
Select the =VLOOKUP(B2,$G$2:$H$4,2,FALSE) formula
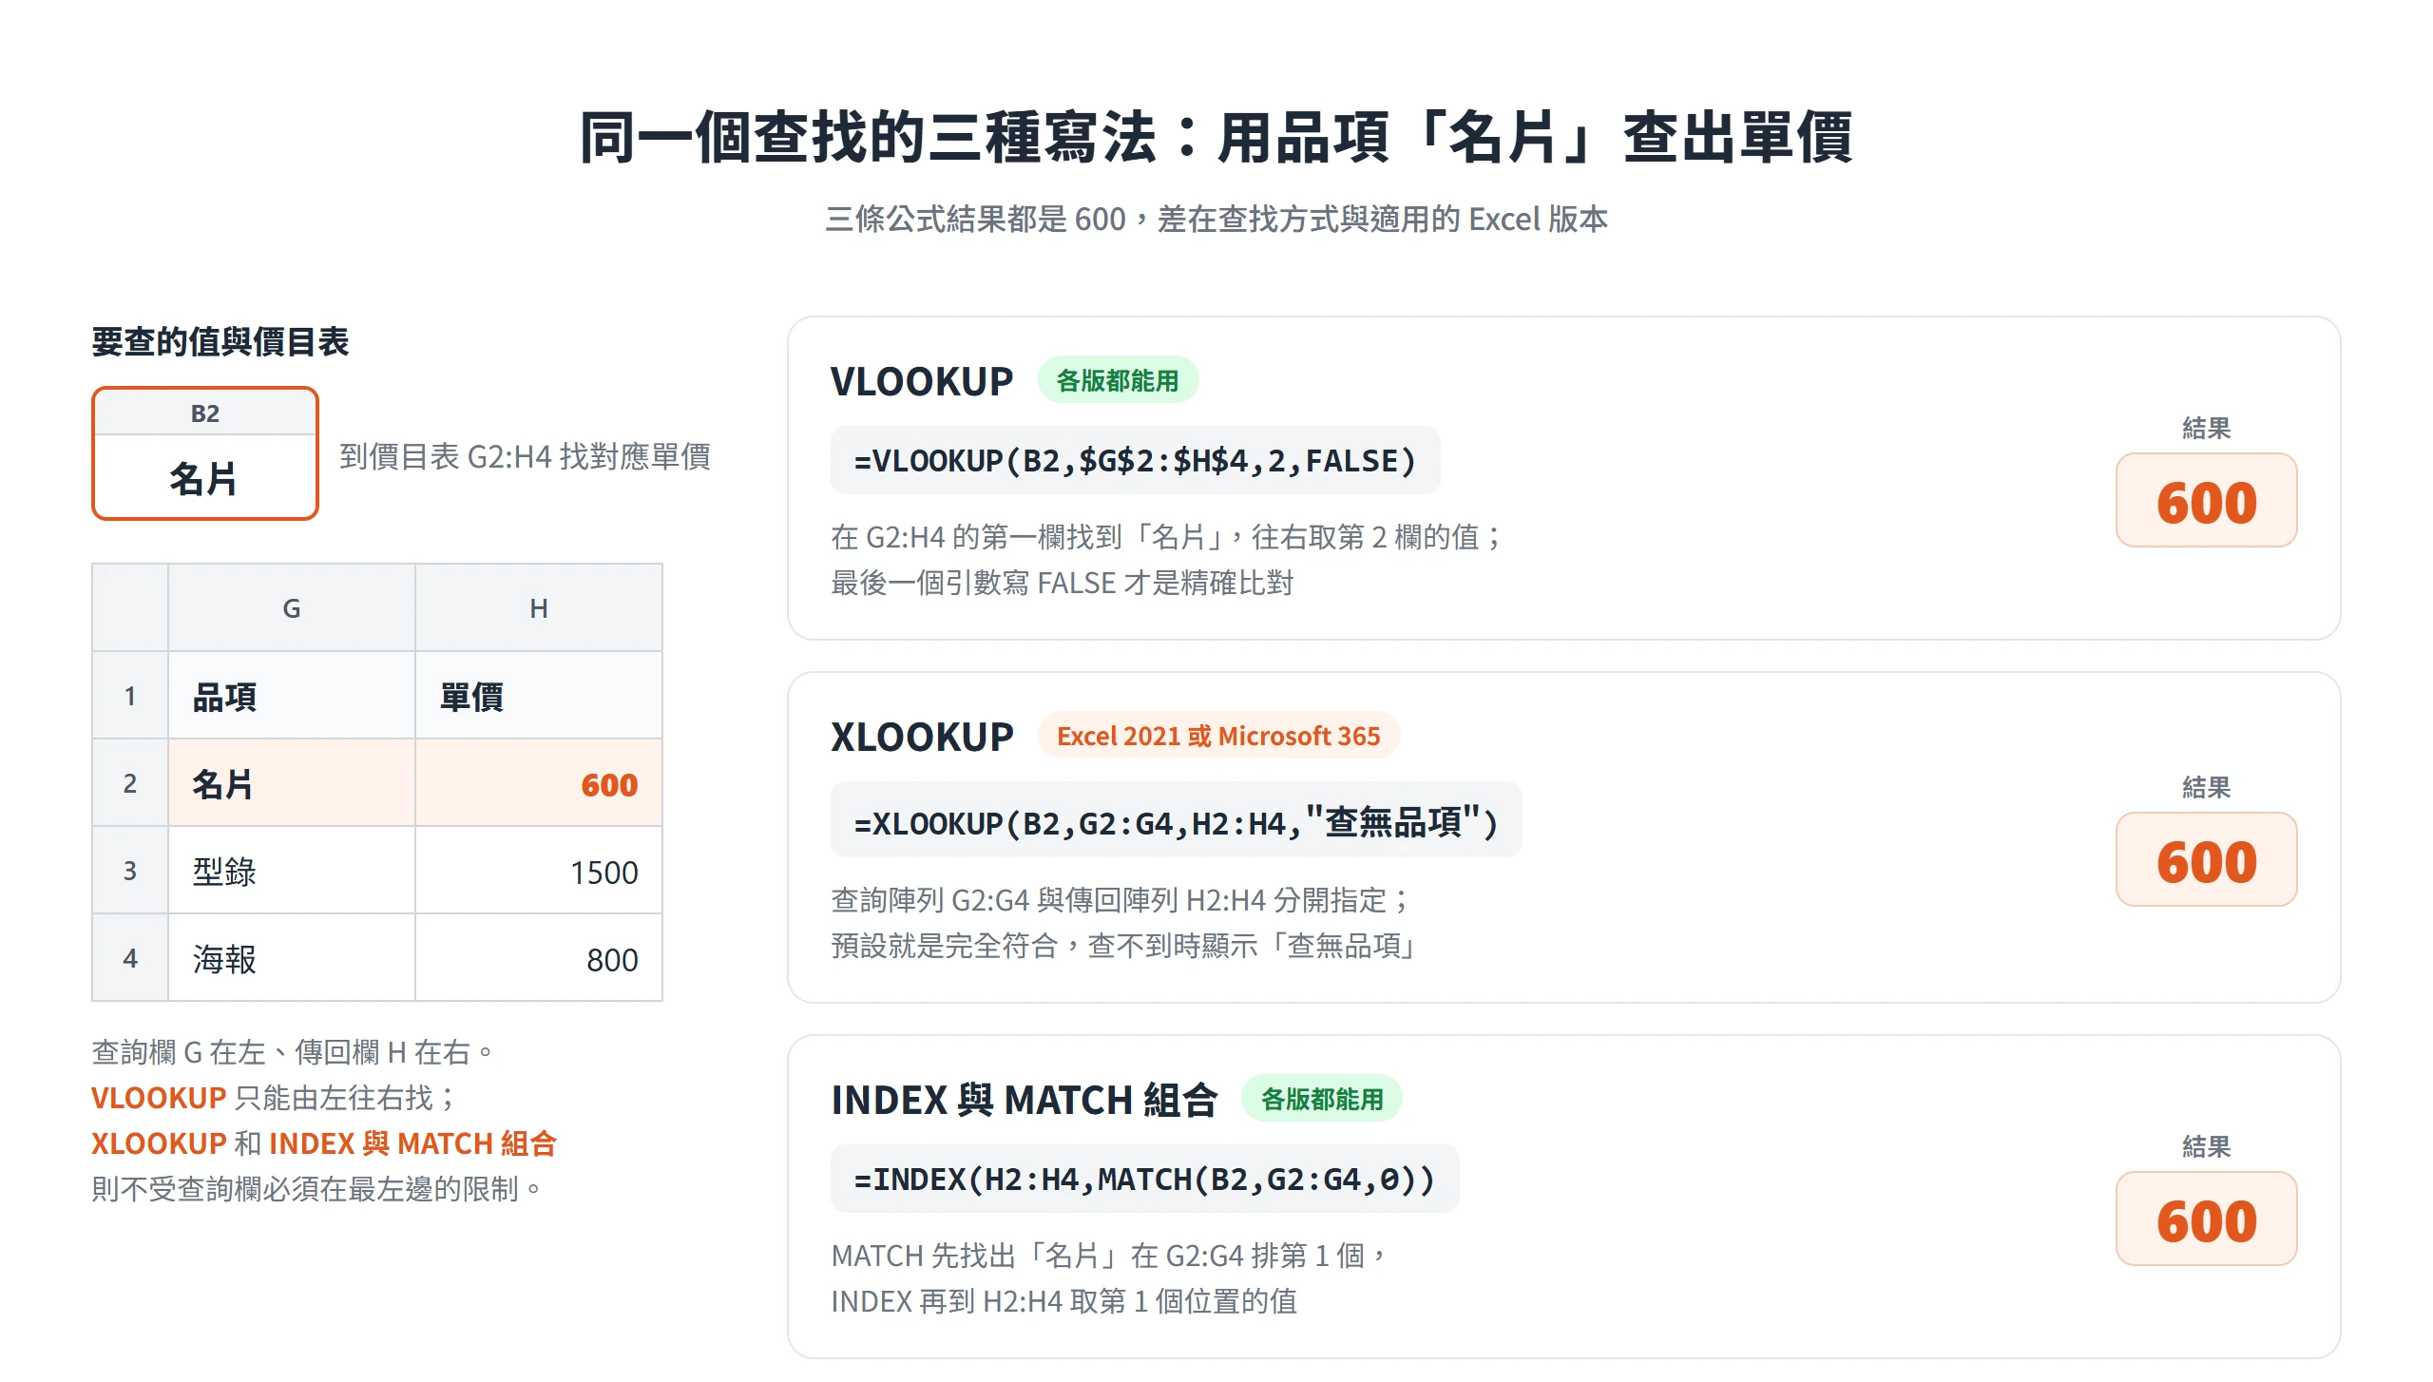click(1135, 461)
